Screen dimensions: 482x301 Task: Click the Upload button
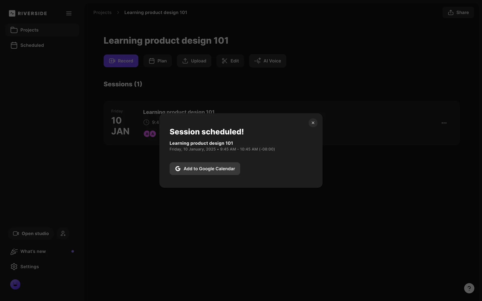pyautogui.click(x=194, y=61)
